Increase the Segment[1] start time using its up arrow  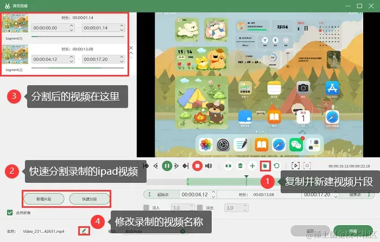click(x=72, y=26)
